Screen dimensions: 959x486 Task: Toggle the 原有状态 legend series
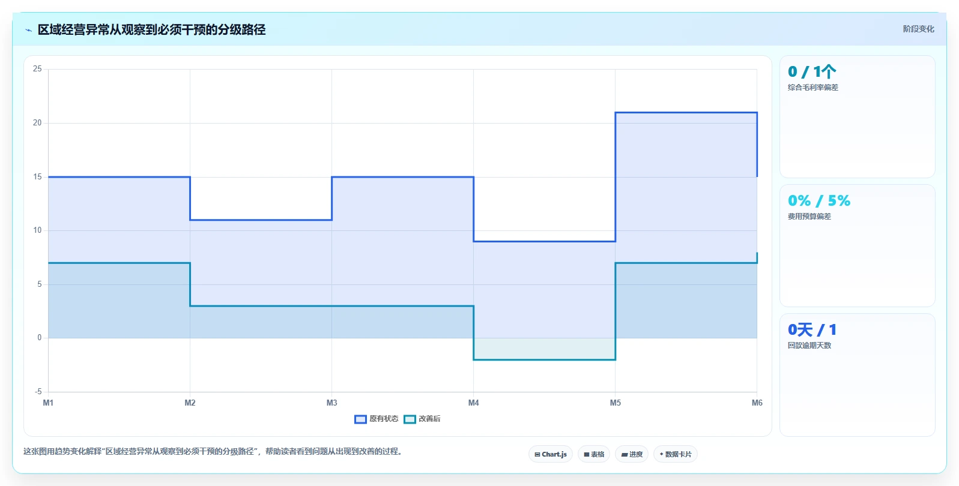[377, 419]
